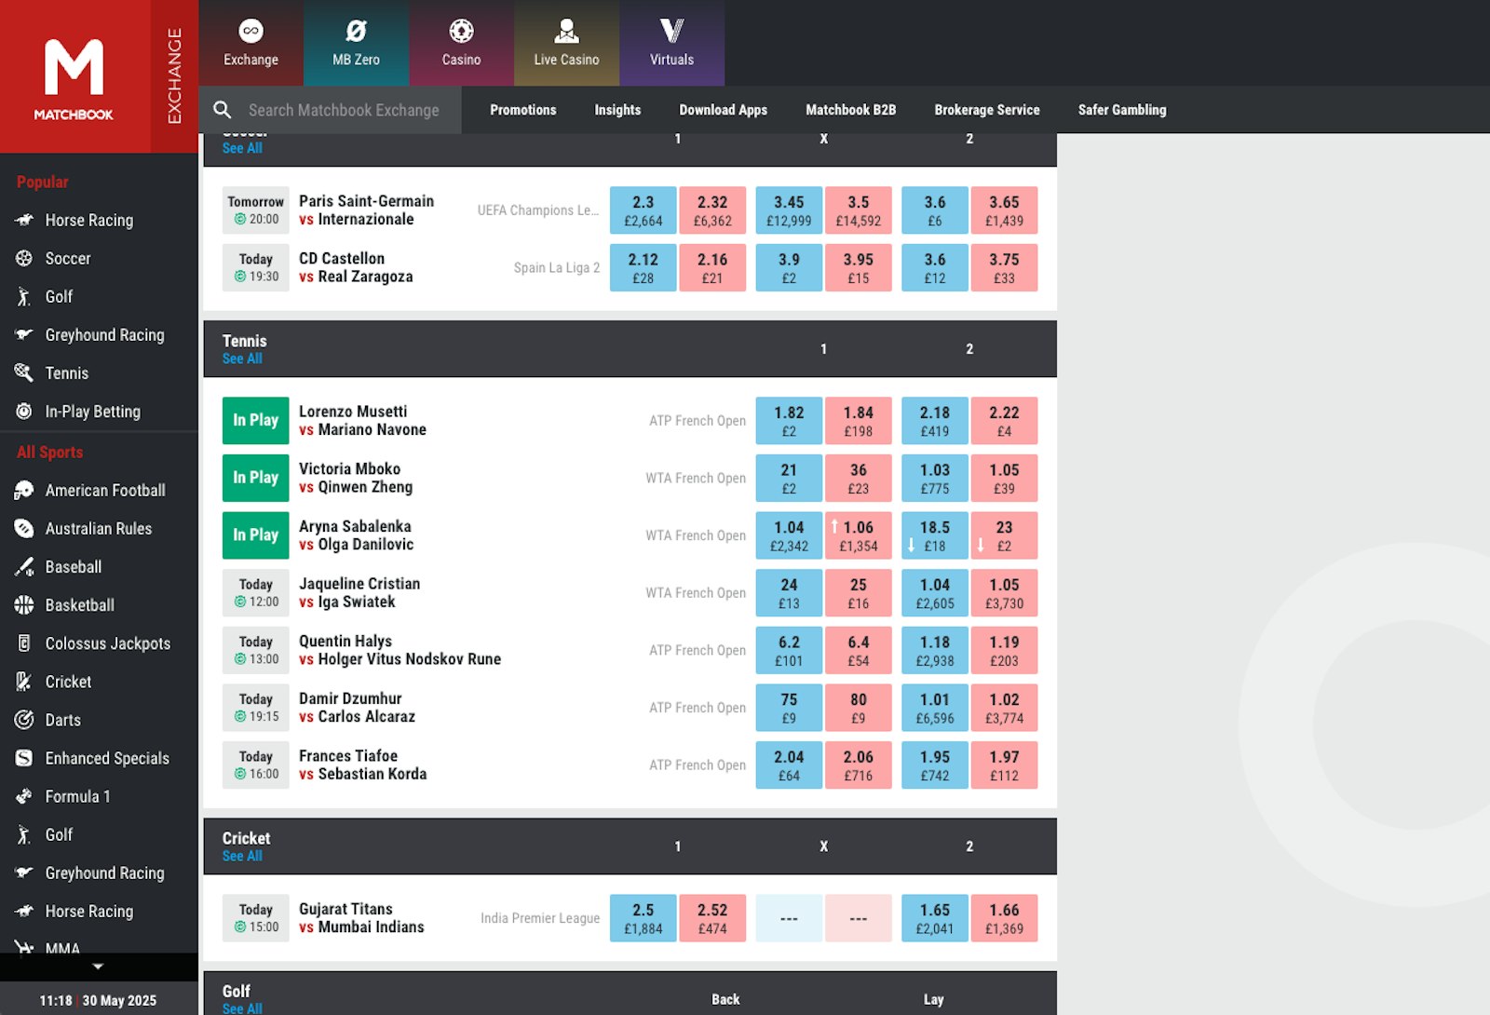
Task: Open Colossus Jackpots from the sidebar
Action: click(x=108, y=643)
